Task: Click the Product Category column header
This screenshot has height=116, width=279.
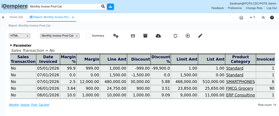Action: click(x=241, y=59)
